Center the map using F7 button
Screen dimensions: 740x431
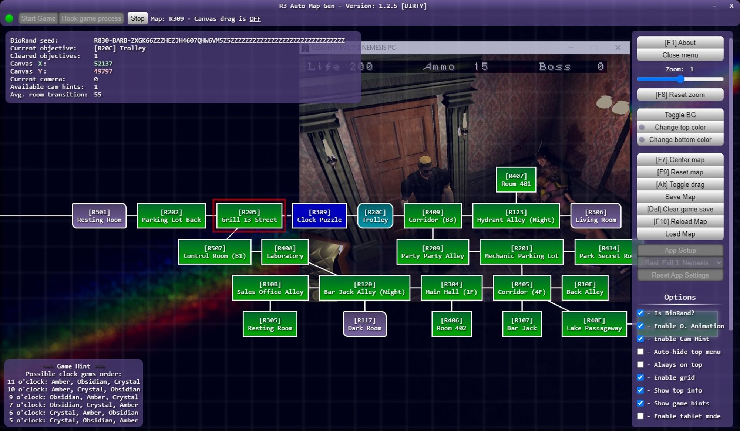pyautogui.click(x=680, y=160)
